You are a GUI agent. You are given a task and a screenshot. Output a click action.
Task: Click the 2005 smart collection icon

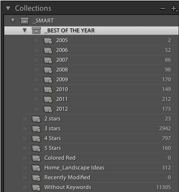(x=48, y=41)
